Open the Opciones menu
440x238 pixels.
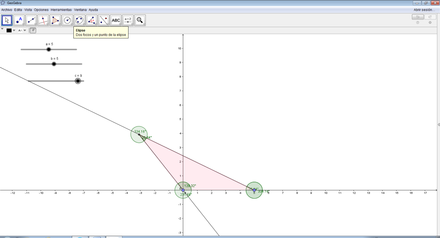[x=41, y=10]
